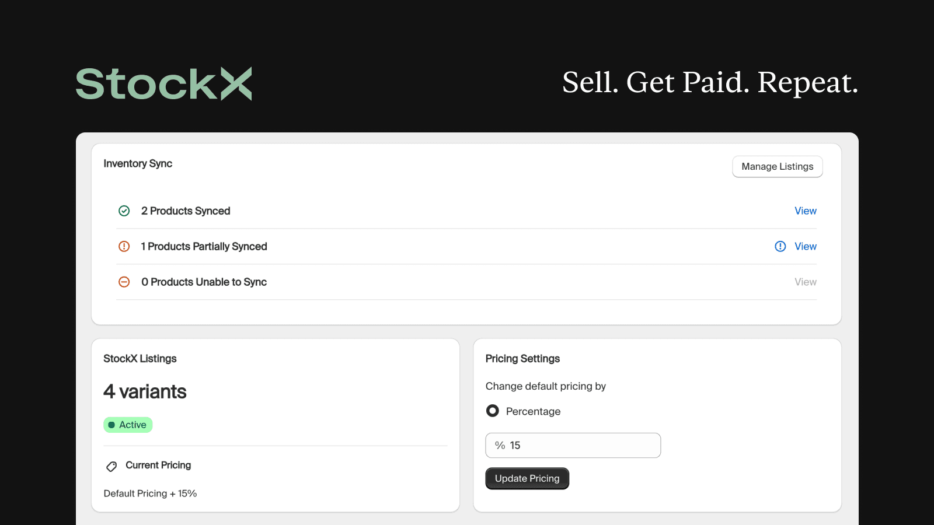934x525 pixels.
Task: Click the 4 variants heading
Action: 145,392
